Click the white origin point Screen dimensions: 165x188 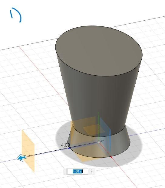(99, 142)
